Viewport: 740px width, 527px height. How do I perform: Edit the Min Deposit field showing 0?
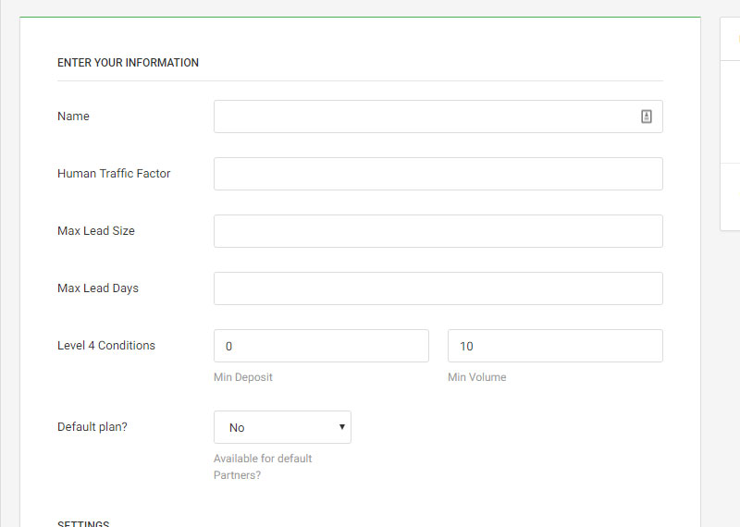click(321, 346)
